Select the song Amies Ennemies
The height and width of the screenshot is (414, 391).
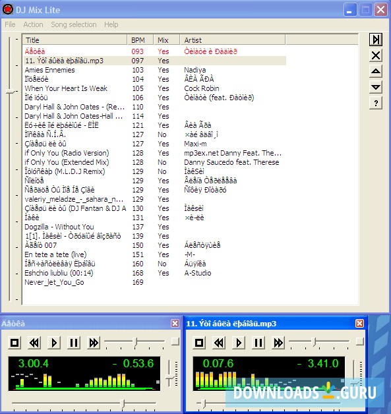coord(49,70)
